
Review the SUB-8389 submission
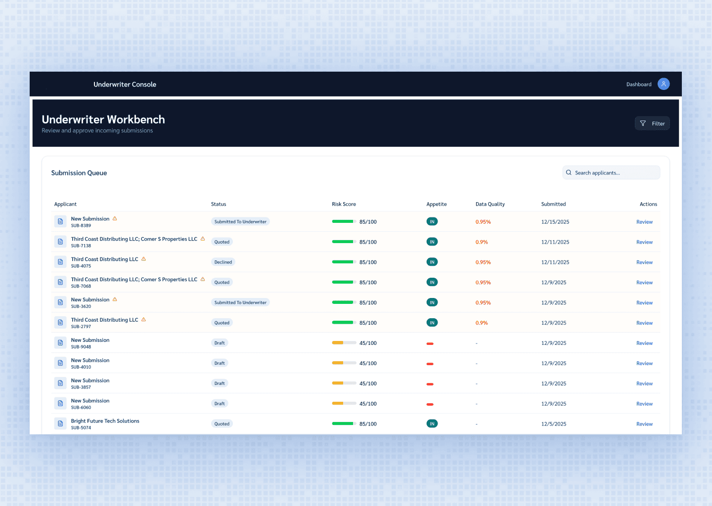click(644, 222)
